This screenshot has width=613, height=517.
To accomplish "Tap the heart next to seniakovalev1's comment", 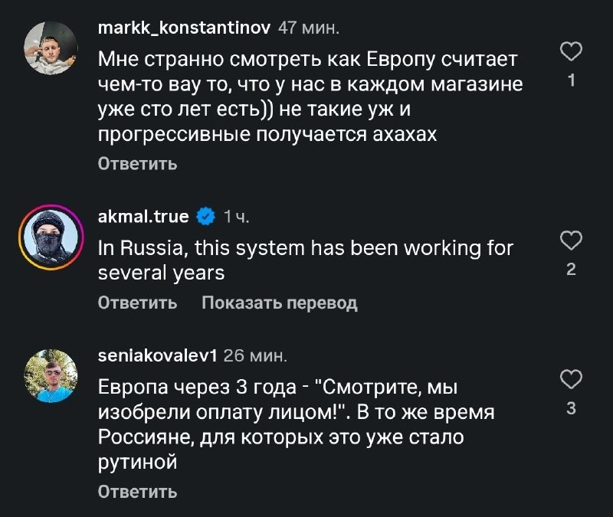I will [x=571, y=378].
